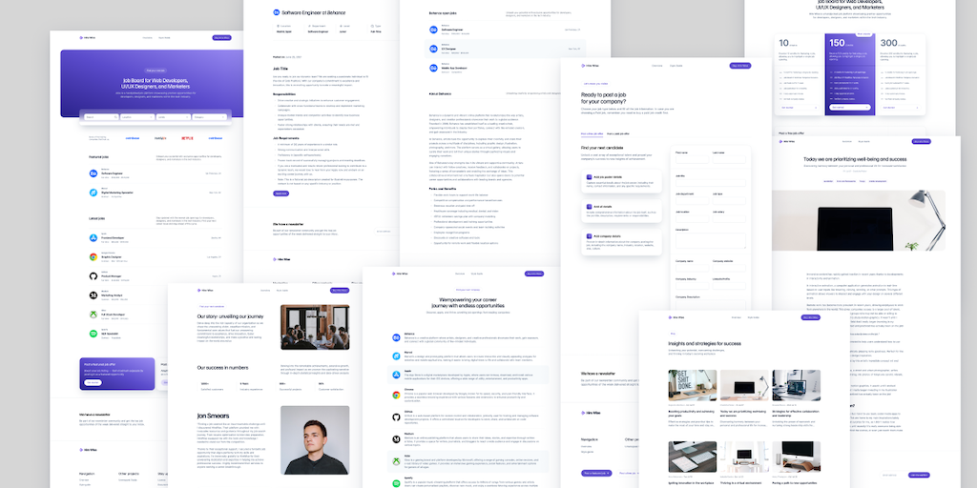Click Add job poster details card icon

(x=589, y=177)
